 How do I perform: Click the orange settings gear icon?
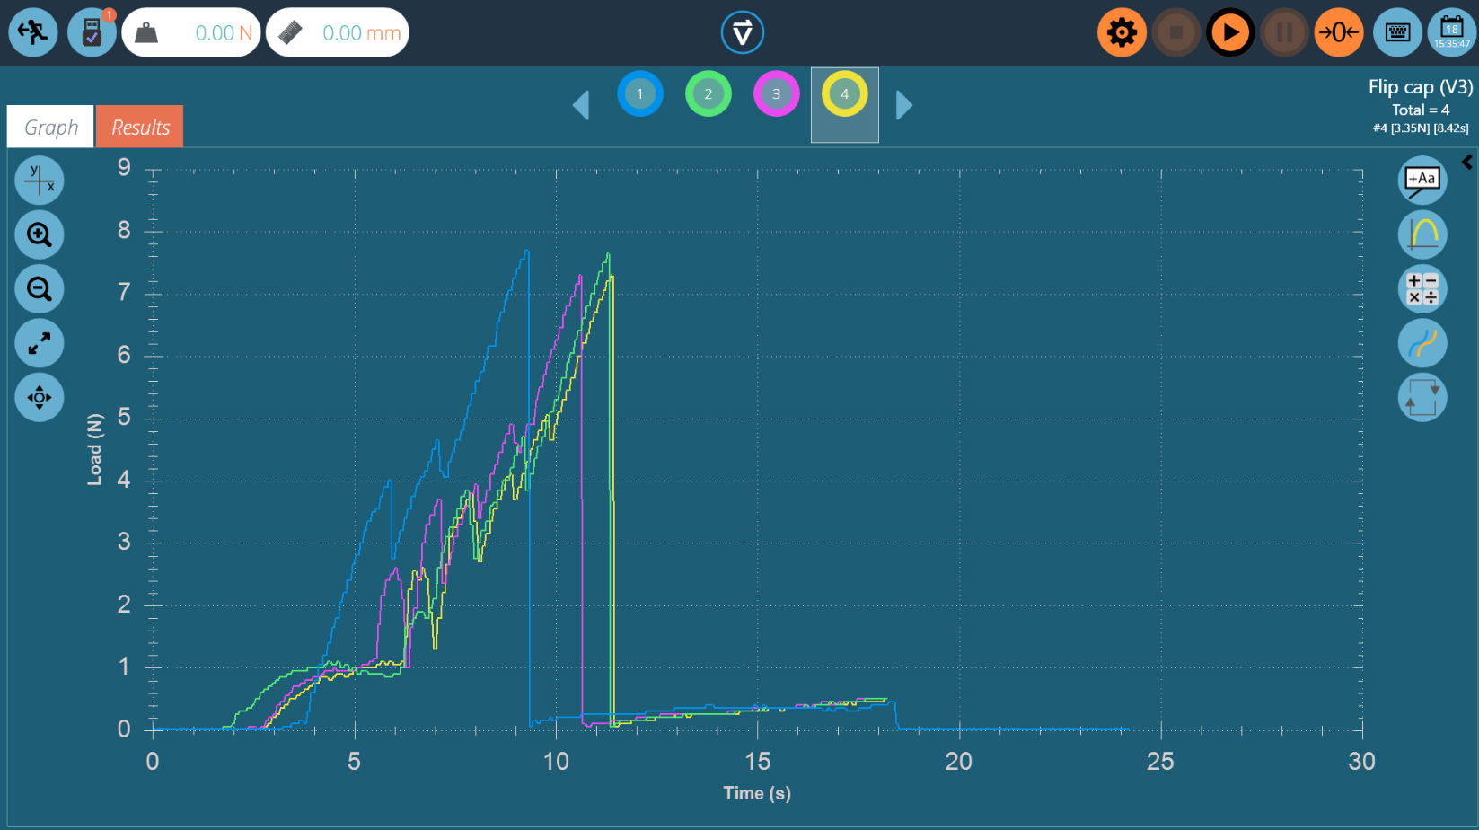tap(1122, 33)
